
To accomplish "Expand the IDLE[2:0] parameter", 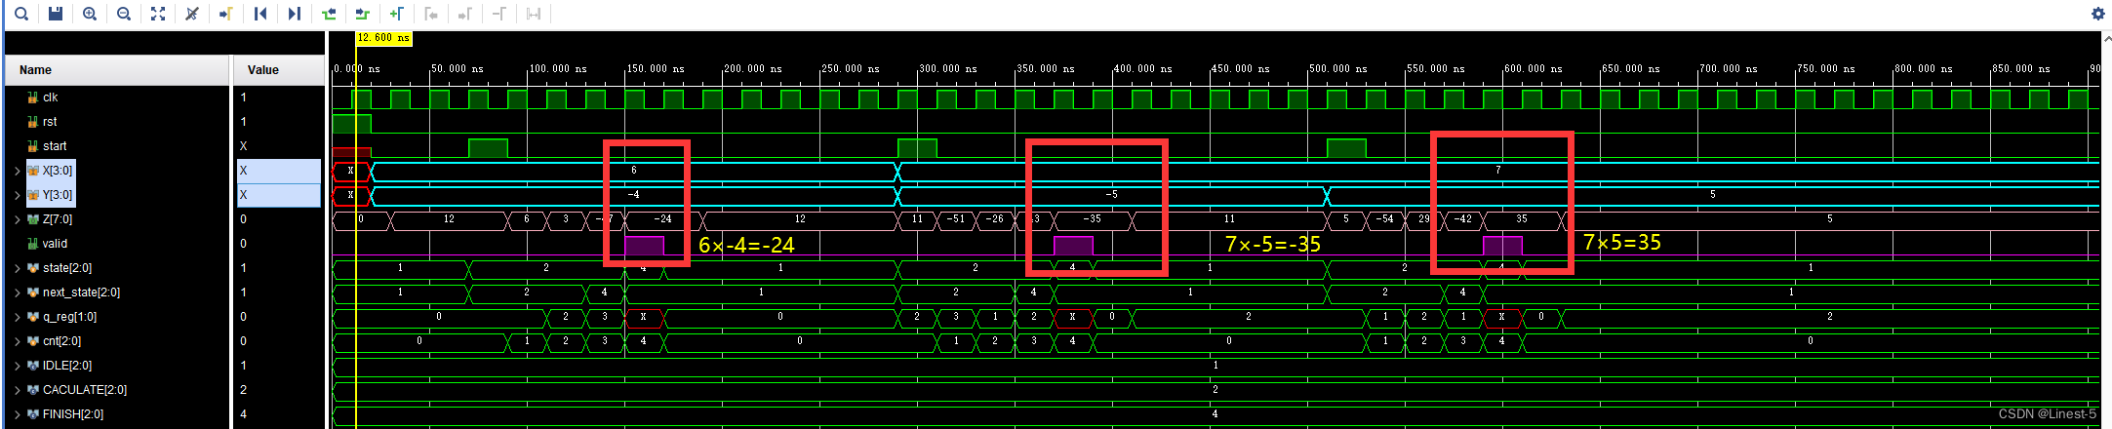I will (x=18, y=366).
